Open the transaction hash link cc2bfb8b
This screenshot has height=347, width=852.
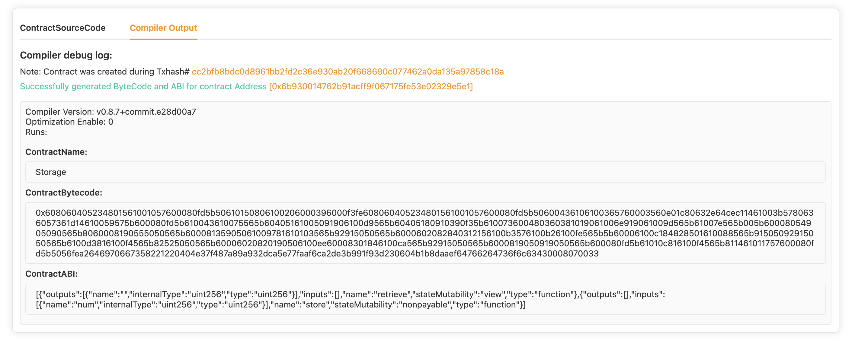(x=348, y=72)
